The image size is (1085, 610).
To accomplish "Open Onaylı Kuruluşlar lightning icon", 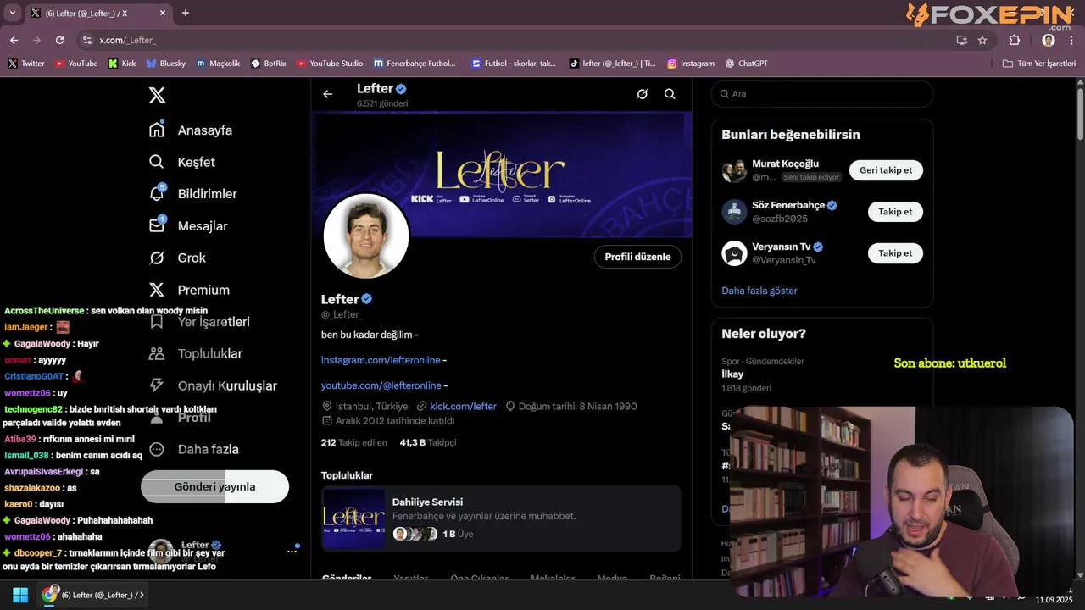I will coord(157,385).
